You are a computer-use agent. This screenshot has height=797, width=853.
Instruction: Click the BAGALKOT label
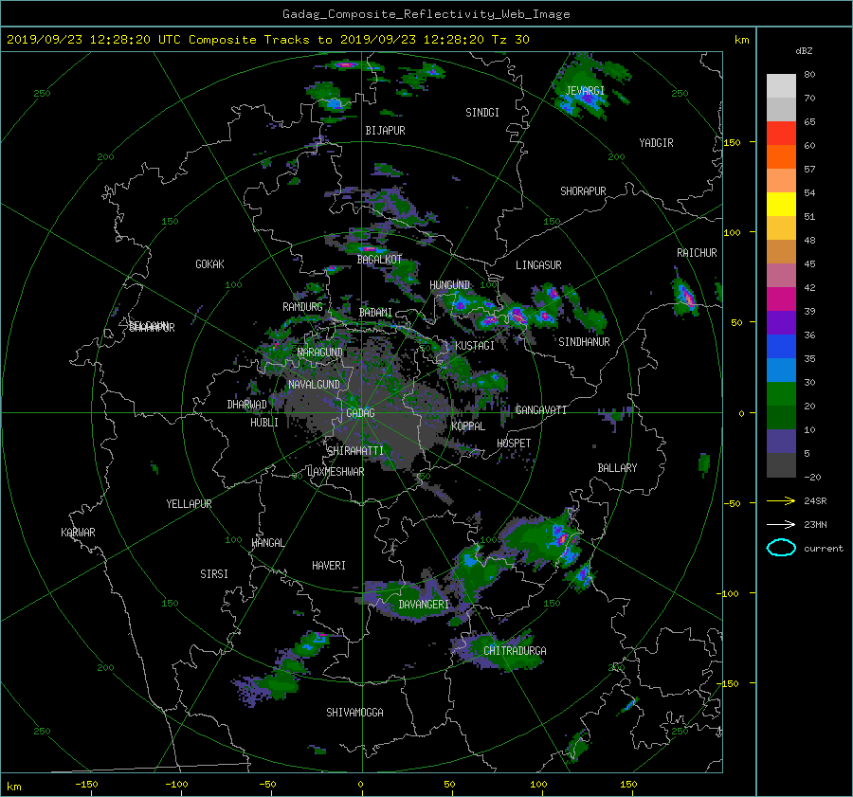(379, 260)
